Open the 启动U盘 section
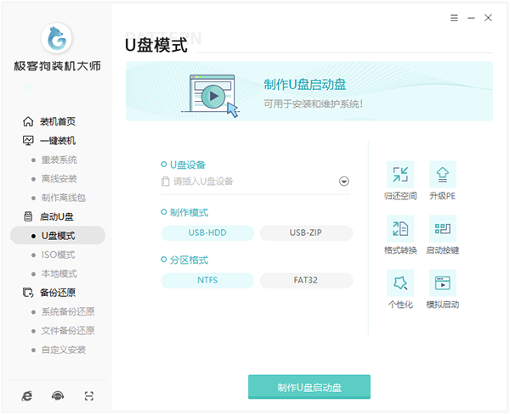The height and width of the screenshot is (414, 510). tap(48, 216)
